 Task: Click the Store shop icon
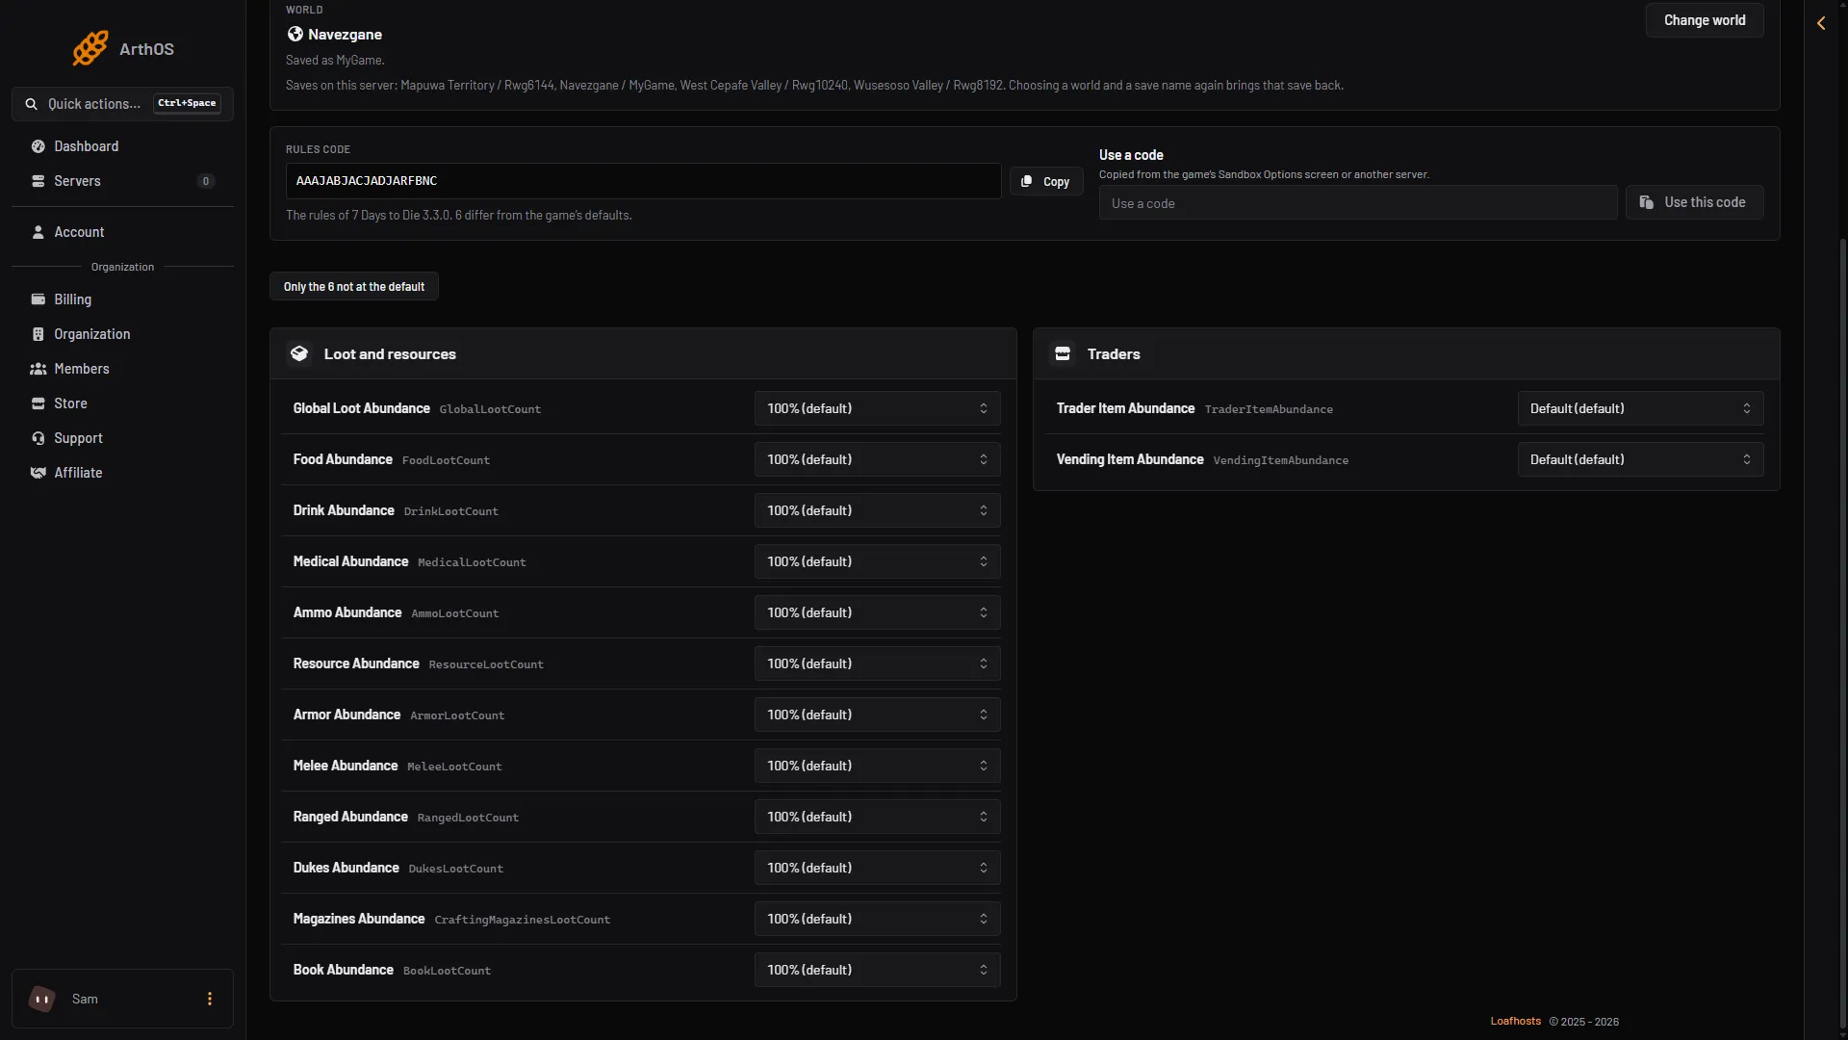tap(38, 403)
